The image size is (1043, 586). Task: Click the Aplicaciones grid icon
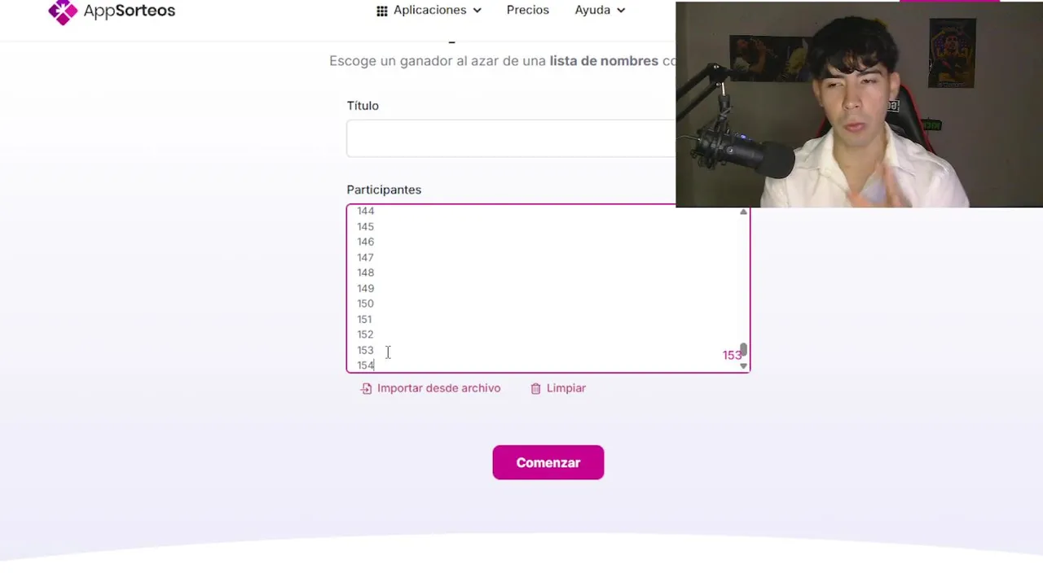381,11
